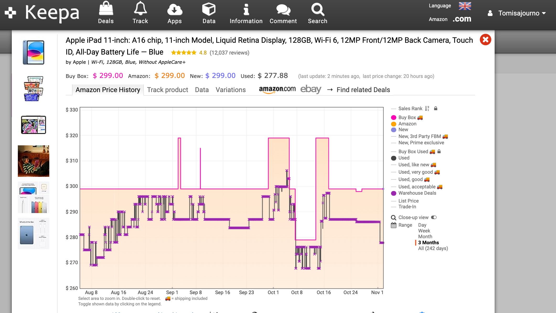Click the Find related Deals link
The height and width of the screenshot is (313, 556).
coord(363,89)
